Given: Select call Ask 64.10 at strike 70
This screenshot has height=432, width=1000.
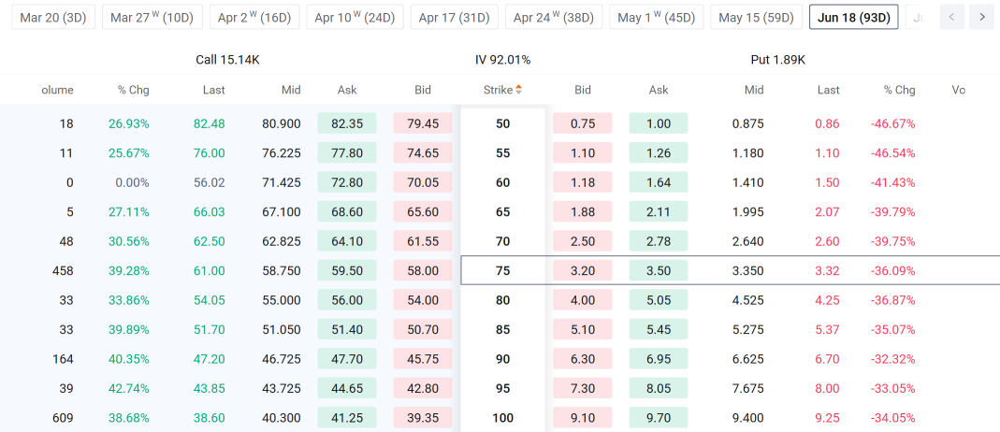Looking at the screenshot, I should (347, 241).
